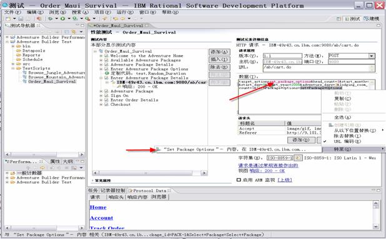Click the New file toolbar icon
This screenshot has height=239, width=386.
[8, 19]
